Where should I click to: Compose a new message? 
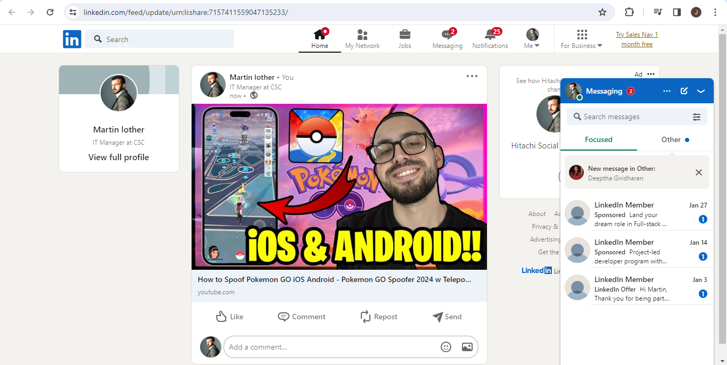pos(684,91)
